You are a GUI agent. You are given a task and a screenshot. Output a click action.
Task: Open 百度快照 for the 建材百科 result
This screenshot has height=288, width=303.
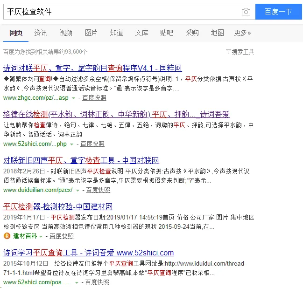click(62, 236)
